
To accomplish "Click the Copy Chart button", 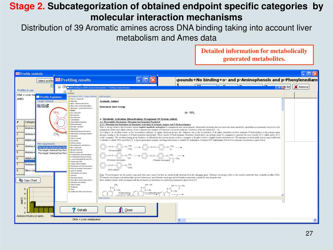I will pos(28,180).
